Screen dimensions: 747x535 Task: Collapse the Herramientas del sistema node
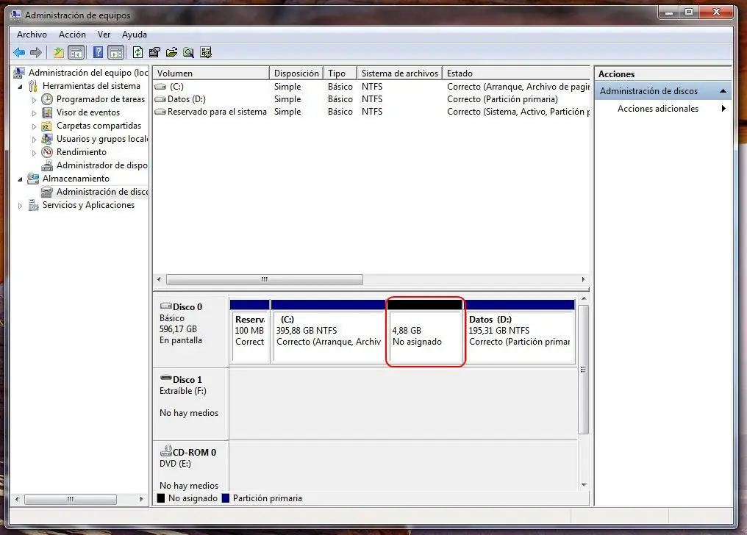[x=21, y=87]
